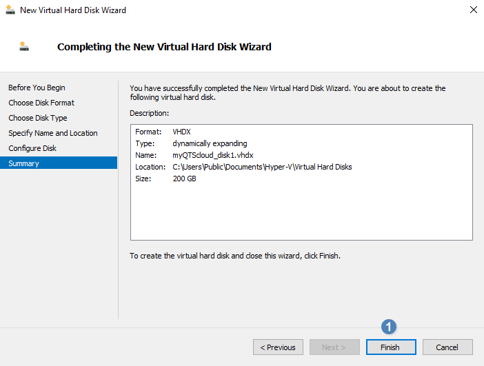Click the 200 GB size value
This screenshot has height=366, width=484.
tap(184, 179)
